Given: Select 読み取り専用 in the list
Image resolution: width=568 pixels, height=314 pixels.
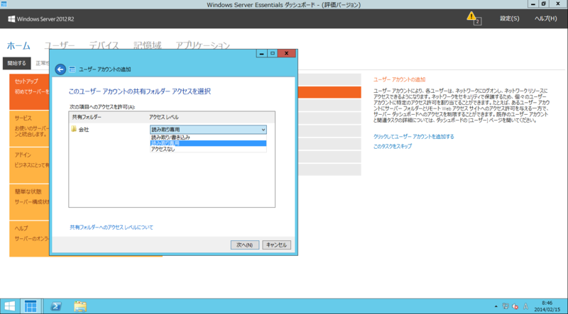Looking at the screenshot, I should [x=208, y=143].
